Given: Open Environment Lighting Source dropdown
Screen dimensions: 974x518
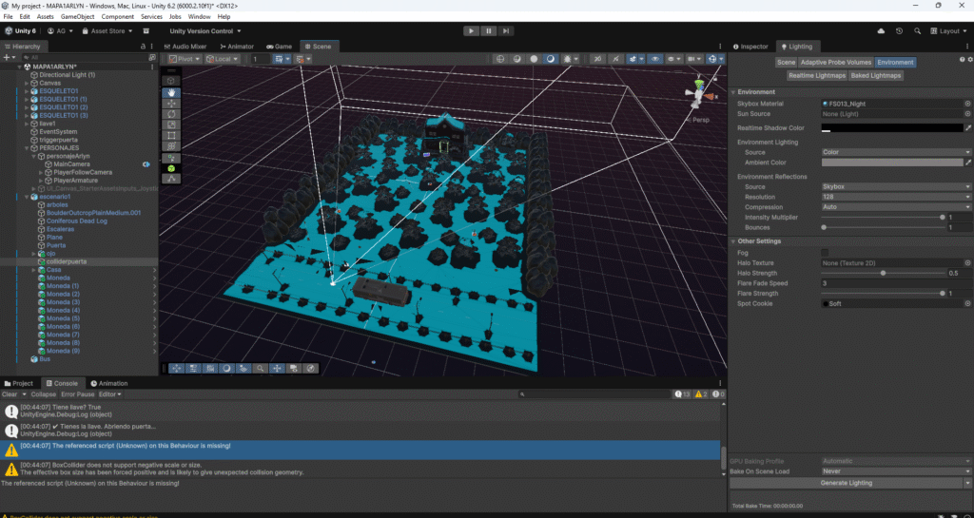Looking at the screenshot, I should [895, 152].
